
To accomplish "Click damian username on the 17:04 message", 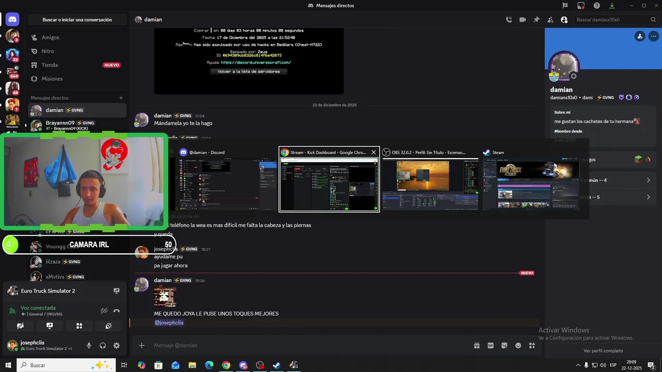I will point(162,116).
